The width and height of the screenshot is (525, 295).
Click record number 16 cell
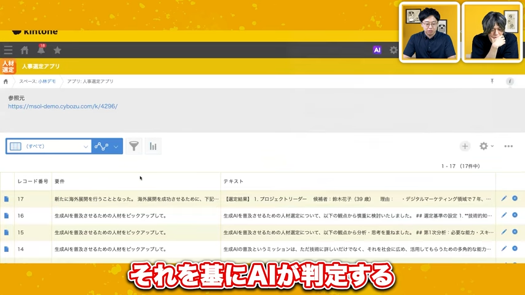pos(33,216)
